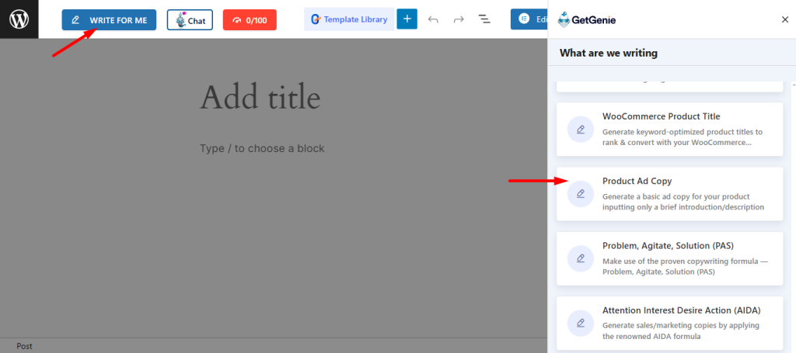Open the document overview list icon
This screenshot has height=353, width=796.
[484, 19]
